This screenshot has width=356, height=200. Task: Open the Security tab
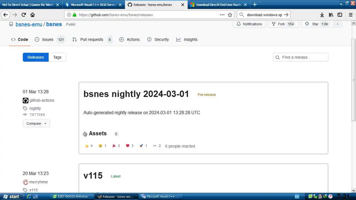(158, 39)
